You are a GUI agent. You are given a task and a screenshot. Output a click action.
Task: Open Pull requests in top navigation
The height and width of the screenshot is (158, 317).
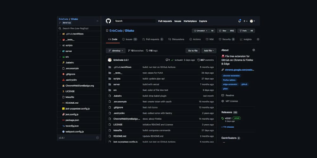click(x=165, y=21)
